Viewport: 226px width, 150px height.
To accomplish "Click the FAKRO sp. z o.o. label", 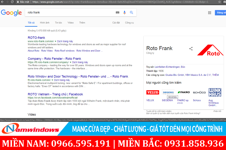I will coord(183,102).
